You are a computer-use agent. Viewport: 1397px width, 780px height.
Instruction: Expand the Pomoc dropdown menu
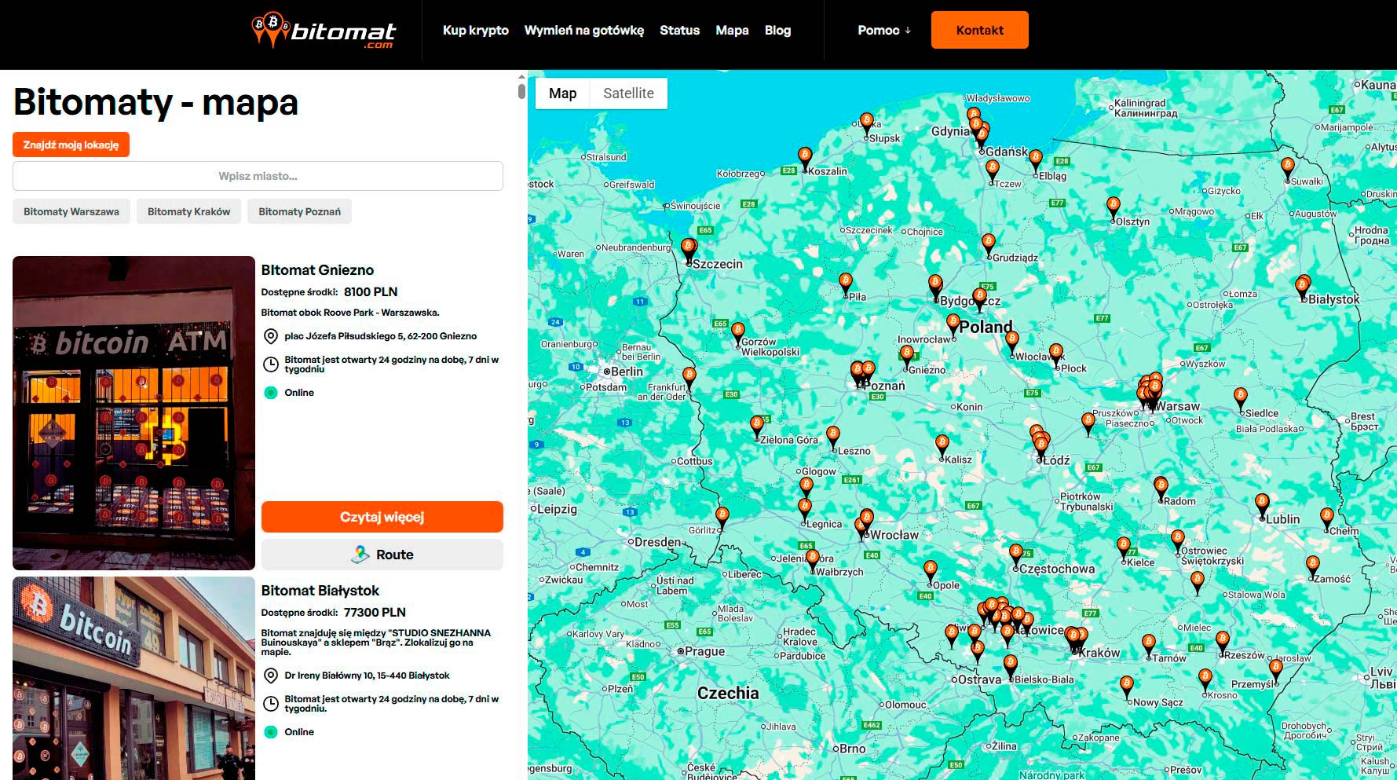883,31
